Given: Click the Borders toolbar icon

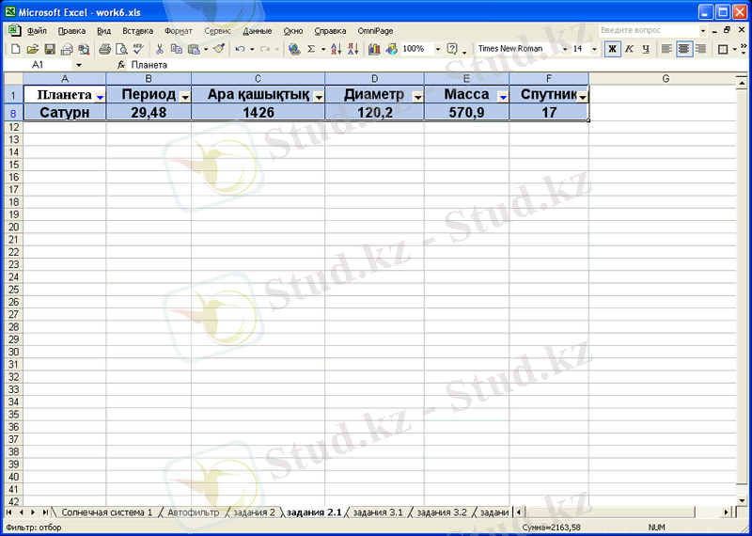Looking at the screenshot, I should [722, 49].
